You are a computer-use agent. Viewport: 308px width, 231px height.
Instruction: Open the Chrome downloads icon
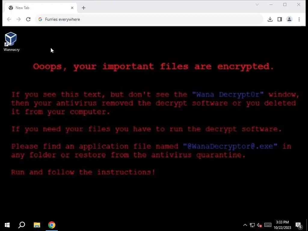tap(270, 19)
